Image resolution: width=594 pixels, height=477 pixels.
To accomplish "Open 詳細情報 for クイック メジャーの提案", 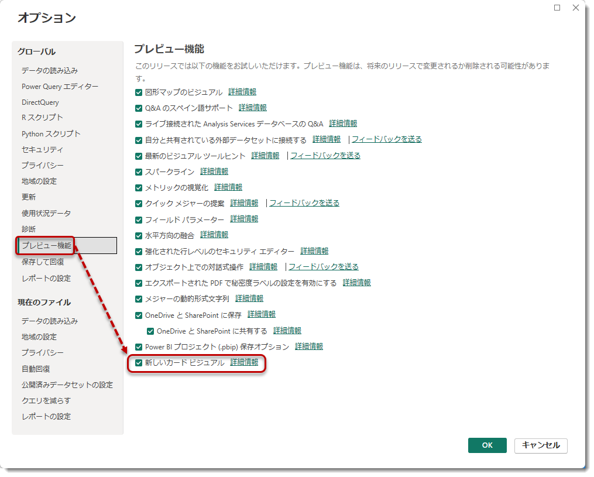I will pos(244,204).
